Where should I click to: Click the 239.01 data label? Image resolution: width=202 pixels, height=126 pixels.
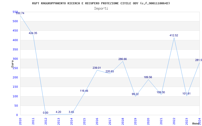coord(97,68)
